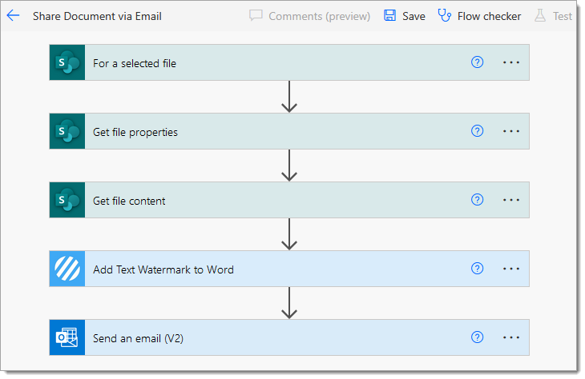This screenshot has width=585, height=379.
Task: Click SharePoint icon on 'Get file content'
Action: coord(67,200)
